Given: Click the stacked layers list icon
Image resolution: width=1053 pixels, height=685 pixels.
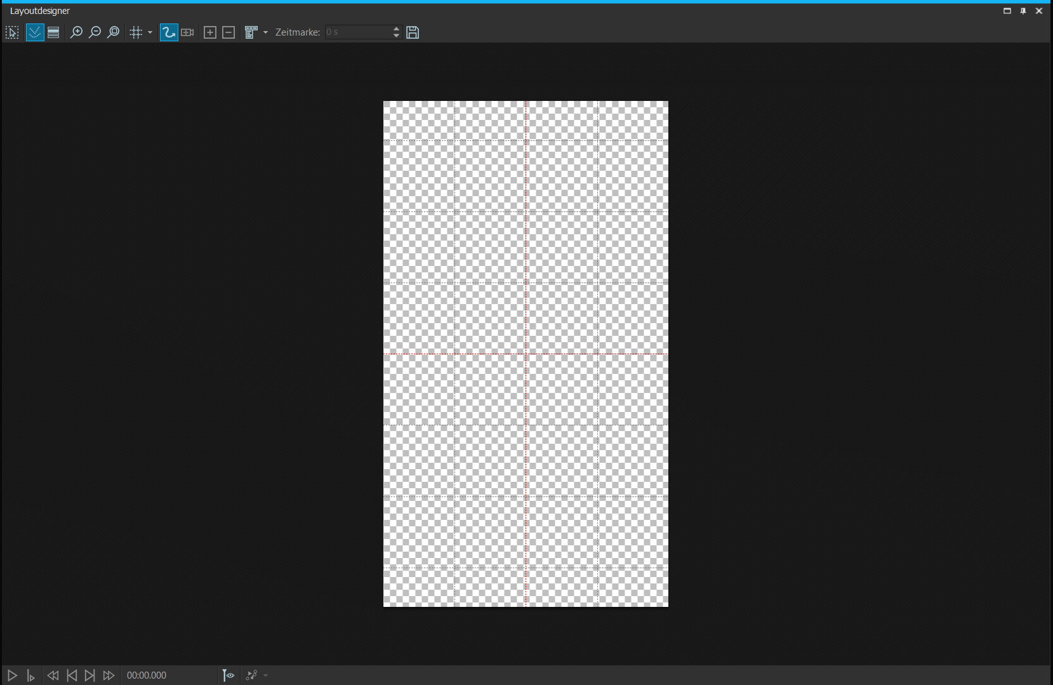Looking at the screenshot, I should 53,32.
